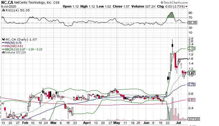Screen dimensions: 219x126
Task: Click the tall black candle at the 2.8 peak
Action: pyautogui.click(x=173, y=45)
